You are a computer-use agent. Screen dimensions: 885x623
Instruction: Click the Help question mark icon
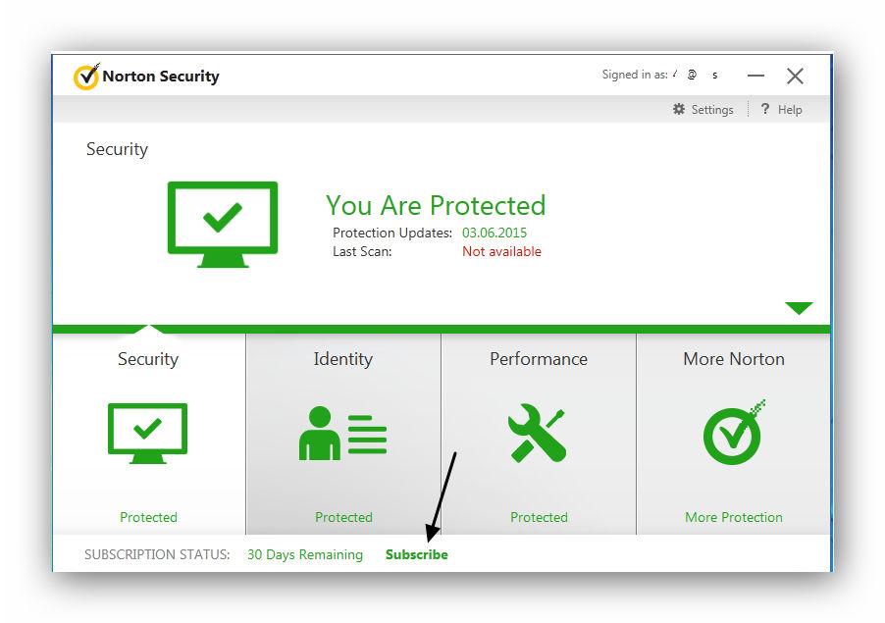coord(764,109)
